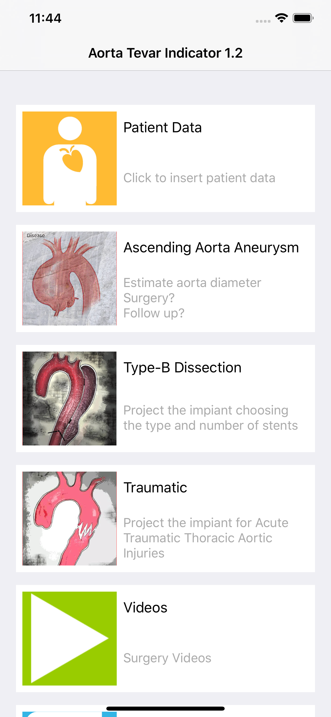Screen dimensions: 331x717
Task: Open the Videos section title
Action: click(x=146, y=607)
